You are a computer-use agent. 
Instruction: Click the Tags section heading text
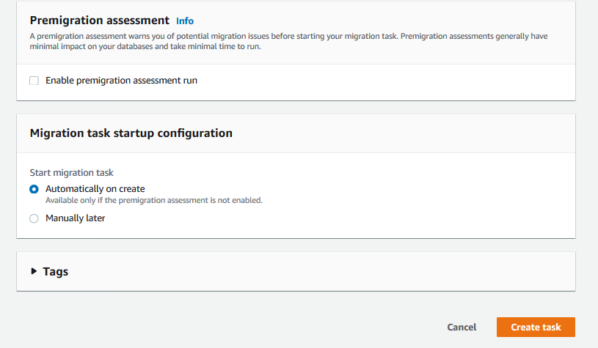[56, 272]
